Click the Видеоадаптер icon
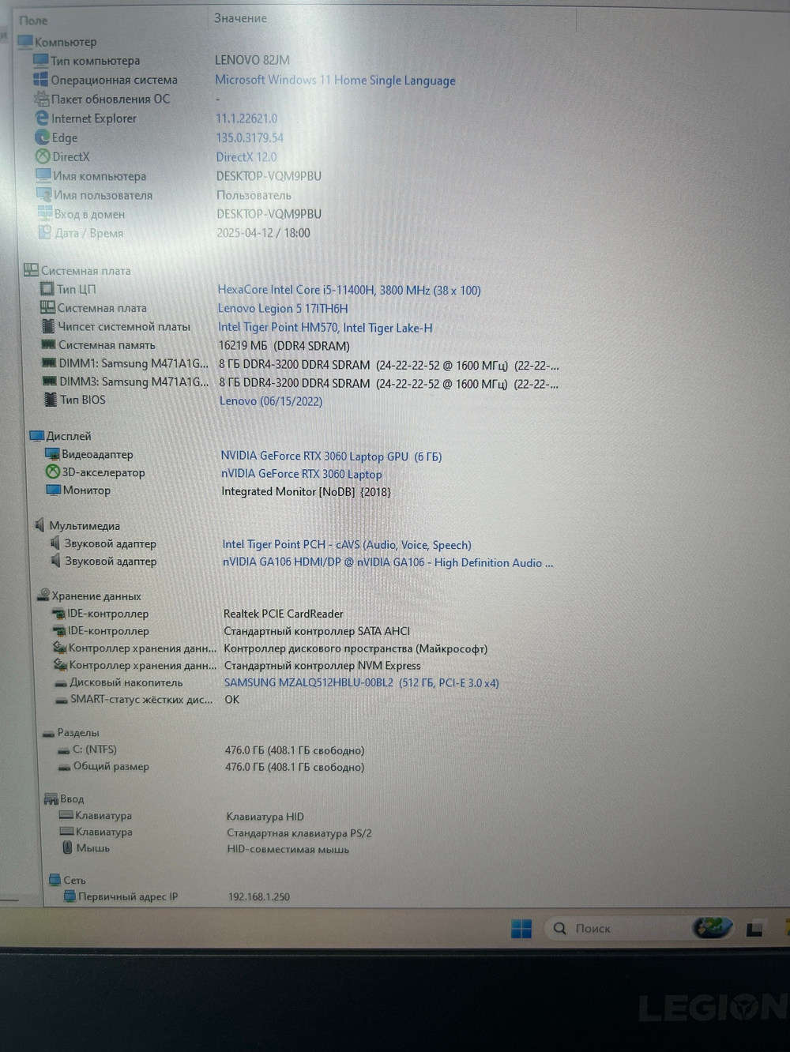 point(53,454)
